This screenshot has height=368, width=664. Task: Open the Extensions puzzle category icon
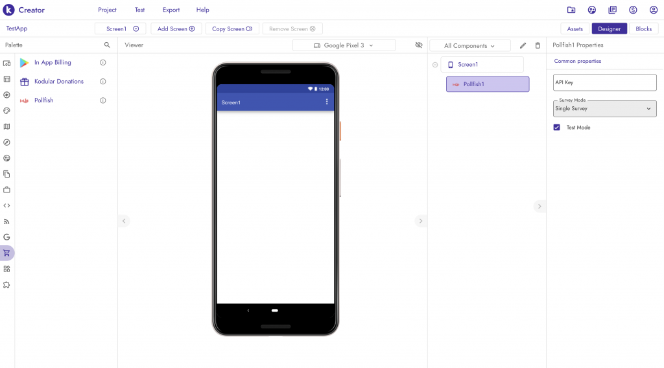(6, 285)
